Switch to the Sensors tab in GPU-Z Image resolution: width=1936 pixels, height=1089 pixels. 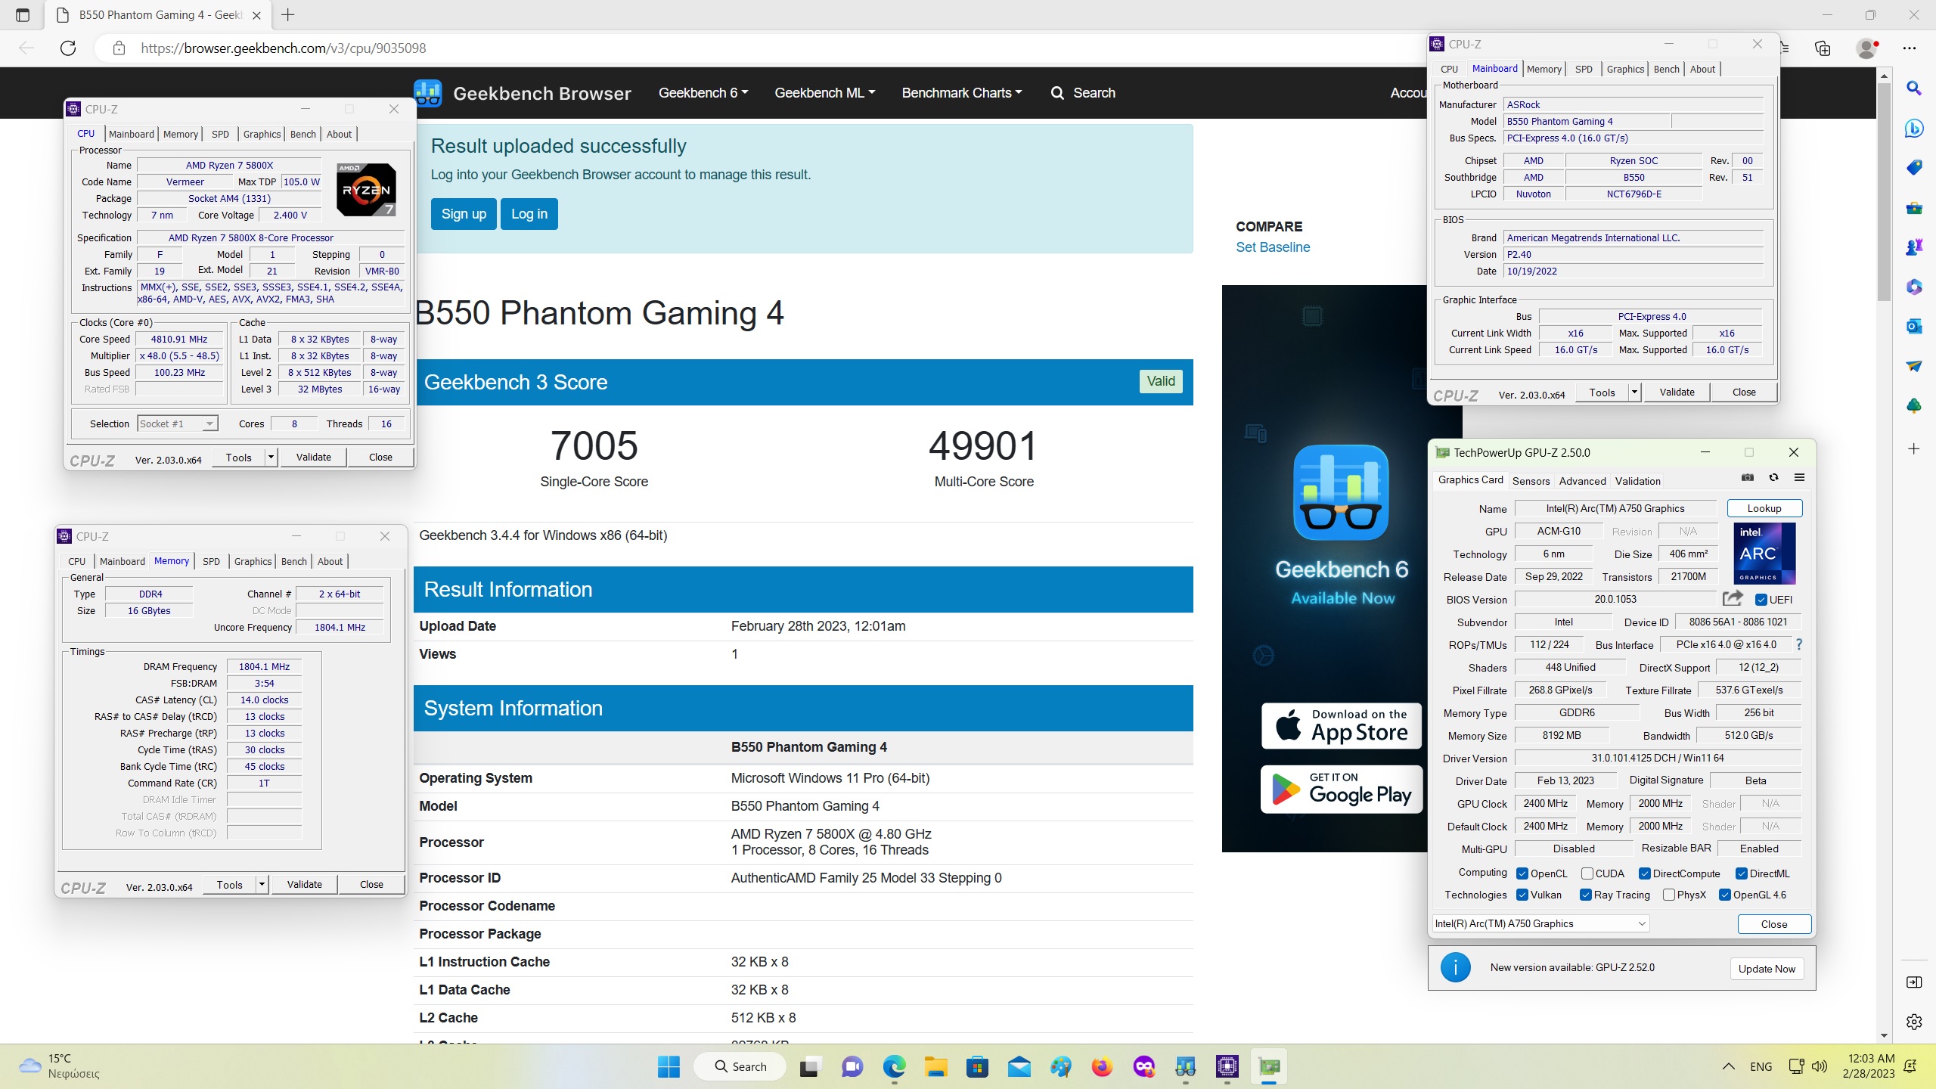tap(1531, 481)
